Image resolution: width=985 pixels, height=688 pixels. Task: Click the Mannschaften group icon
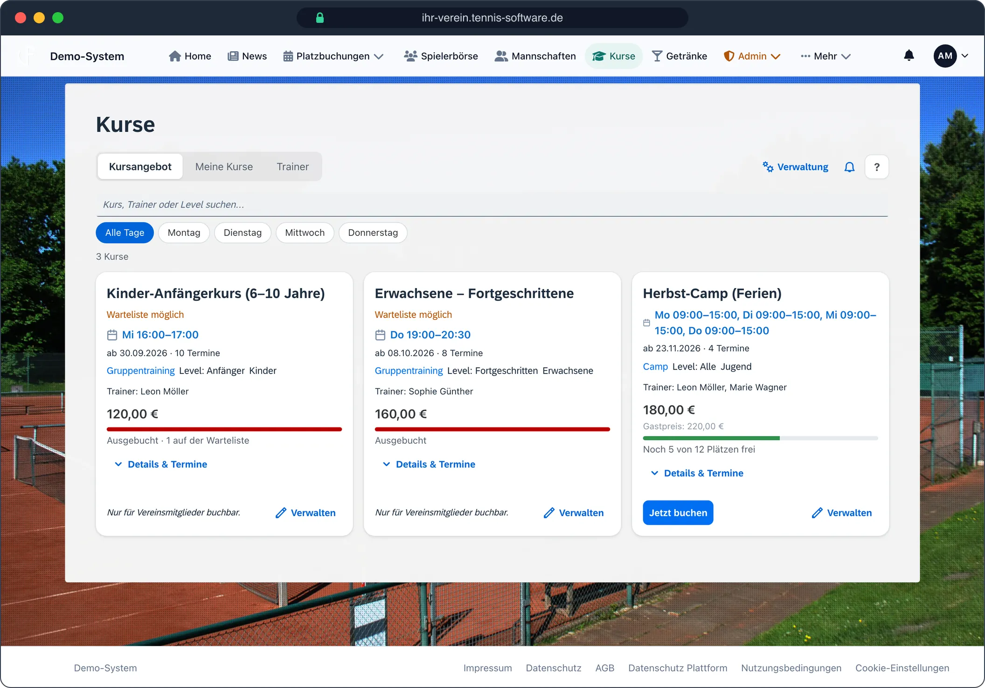501,56
